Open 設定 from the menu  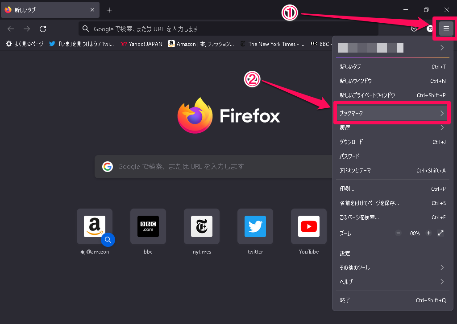point(393,253)
